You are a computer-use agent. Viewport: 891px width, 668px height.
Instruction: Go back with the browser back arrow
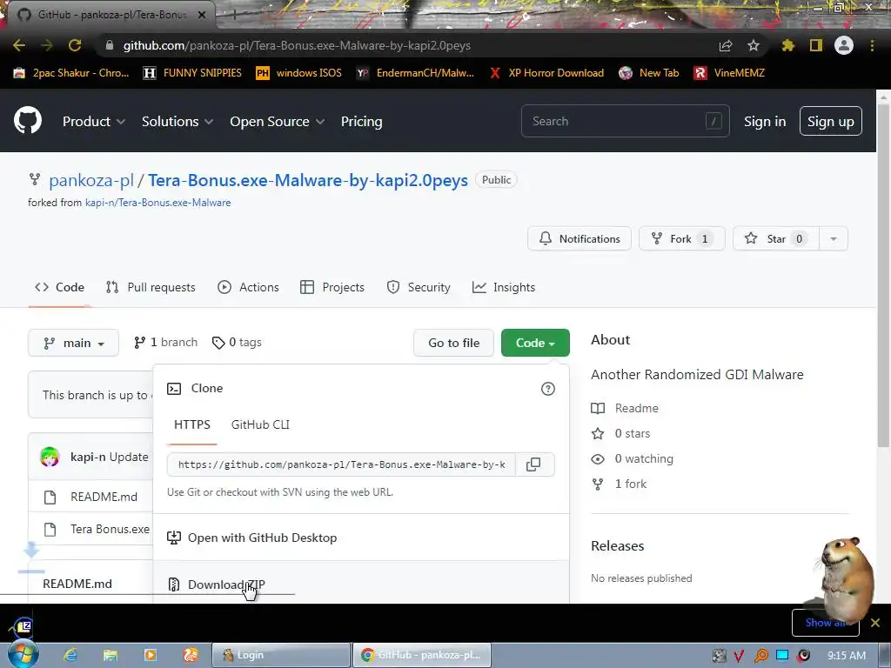point(19,45)
